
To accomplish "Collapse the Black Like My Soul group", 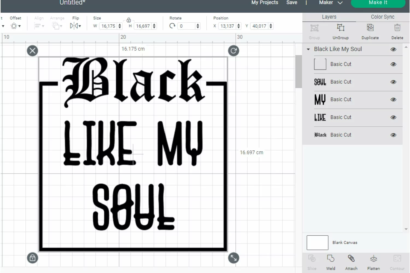I will pyautogui.click(x=308, y=49).
